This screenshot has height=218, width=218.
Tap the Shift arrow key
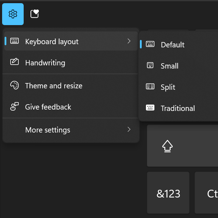[182, 146]
